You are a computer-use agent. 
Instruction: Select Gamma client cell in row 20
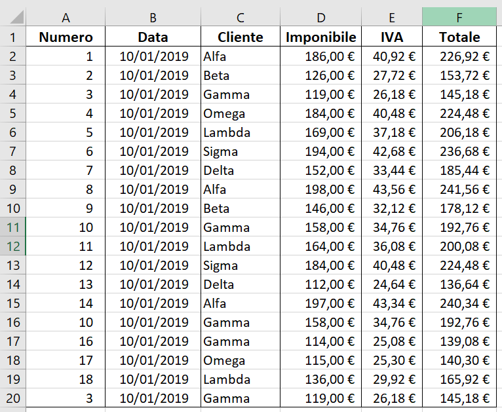[241, 398]
